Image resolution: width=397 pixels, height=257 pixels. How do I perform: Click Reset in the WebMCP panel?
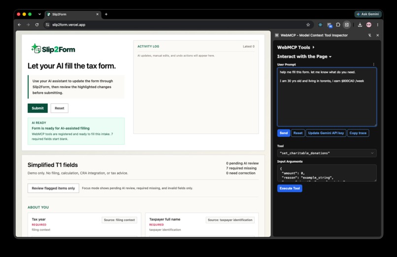[x=298, y=133]
